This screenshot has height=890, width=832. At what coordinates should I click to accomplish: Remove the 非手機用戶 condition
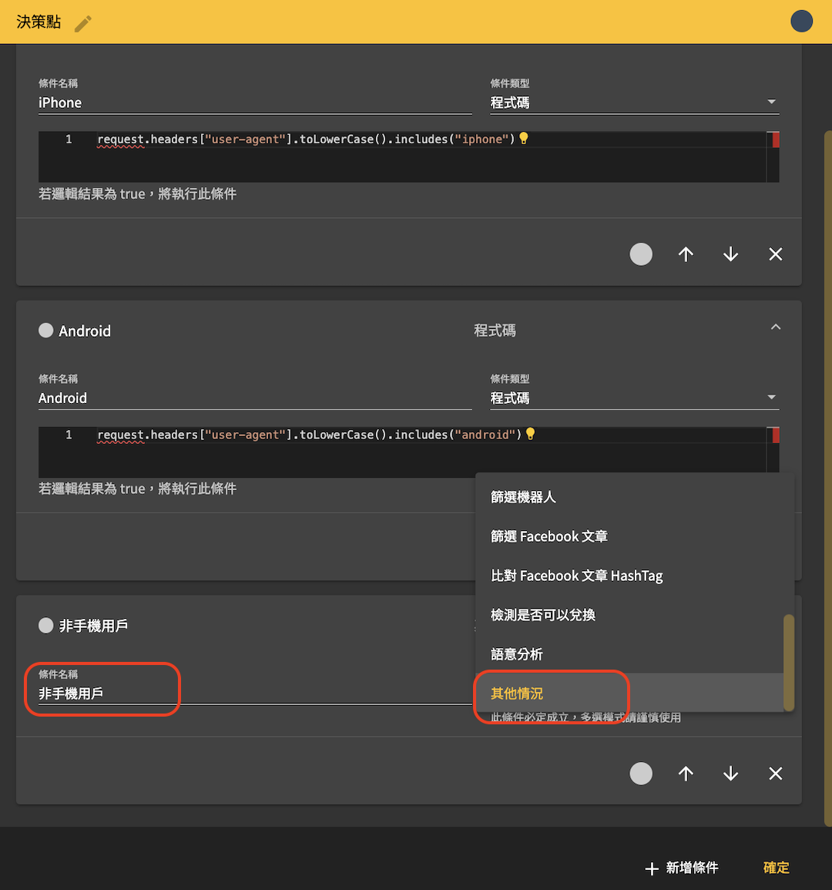coord(775,774)
